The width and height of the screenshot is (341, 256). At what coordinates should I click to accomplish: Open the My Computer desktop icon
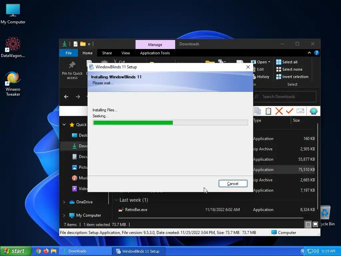pos(13,14)
